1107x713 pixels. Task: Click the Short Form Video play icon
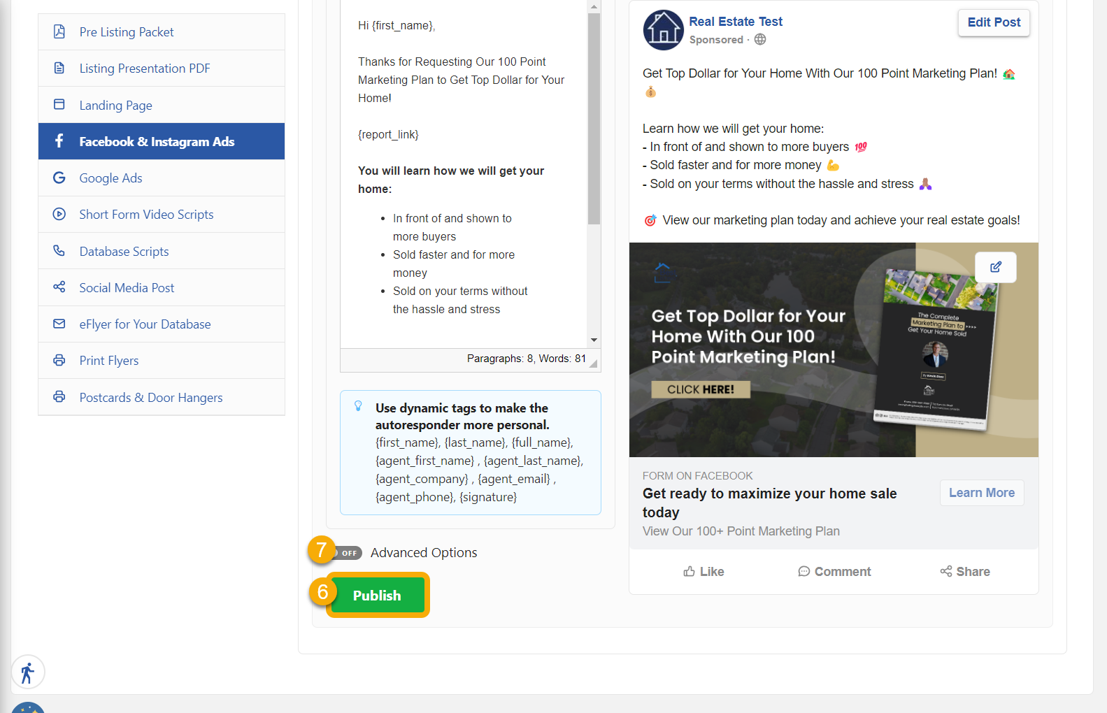59,214
